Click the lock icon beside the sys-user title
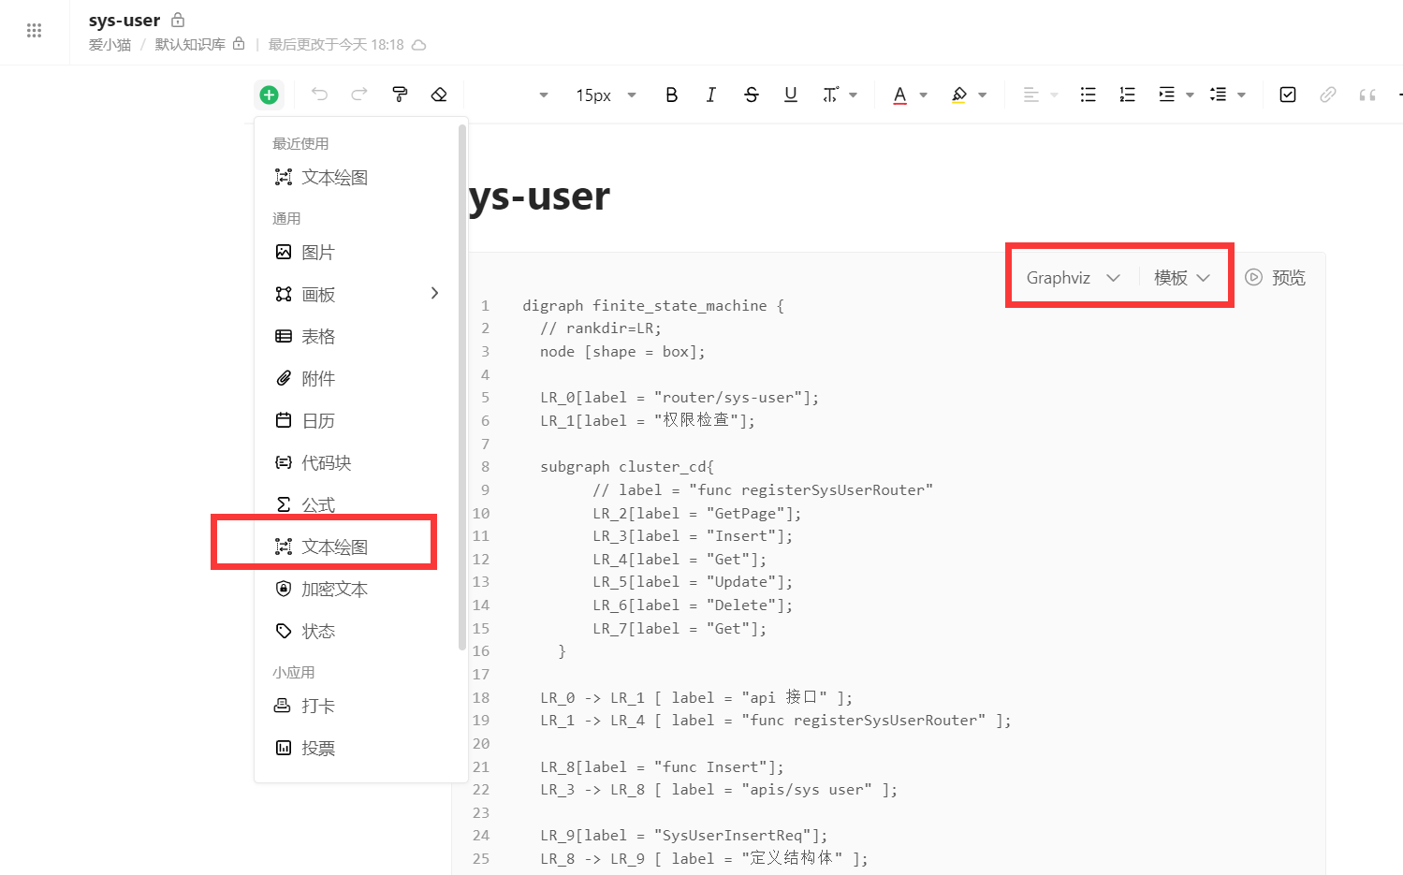The width and height of the screenshot is (1403, 875). point(178,20)
